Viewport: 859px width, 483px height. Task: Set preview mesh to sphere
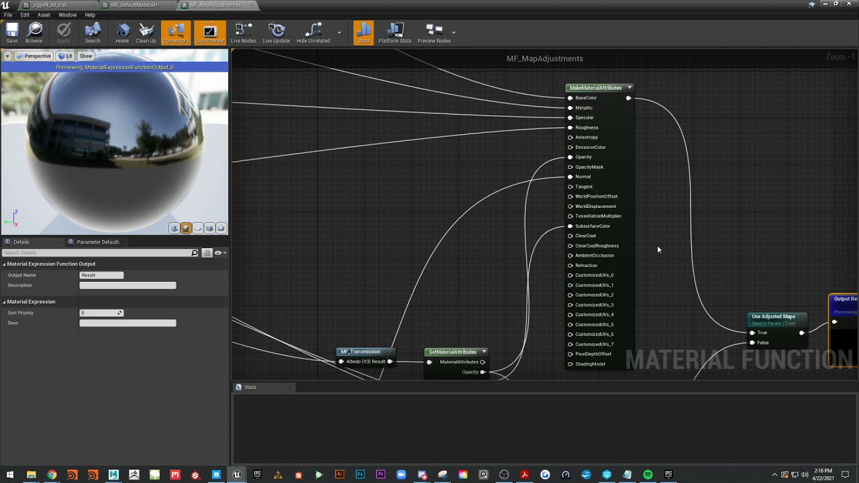(186, 228)
